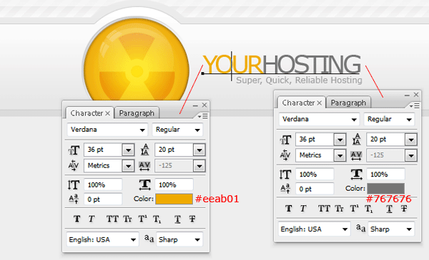Click baseline shift icon in right panel
The width and height of the screenshot is (429, 260).
(285, 189)
